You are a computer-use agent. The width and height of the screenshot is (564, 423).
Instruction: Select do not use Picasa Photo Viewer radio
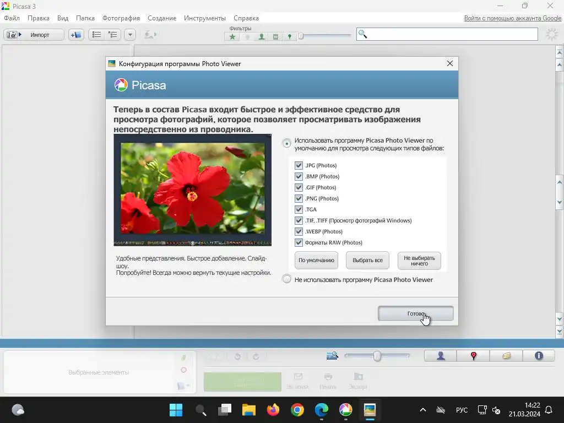coord(286,279)
